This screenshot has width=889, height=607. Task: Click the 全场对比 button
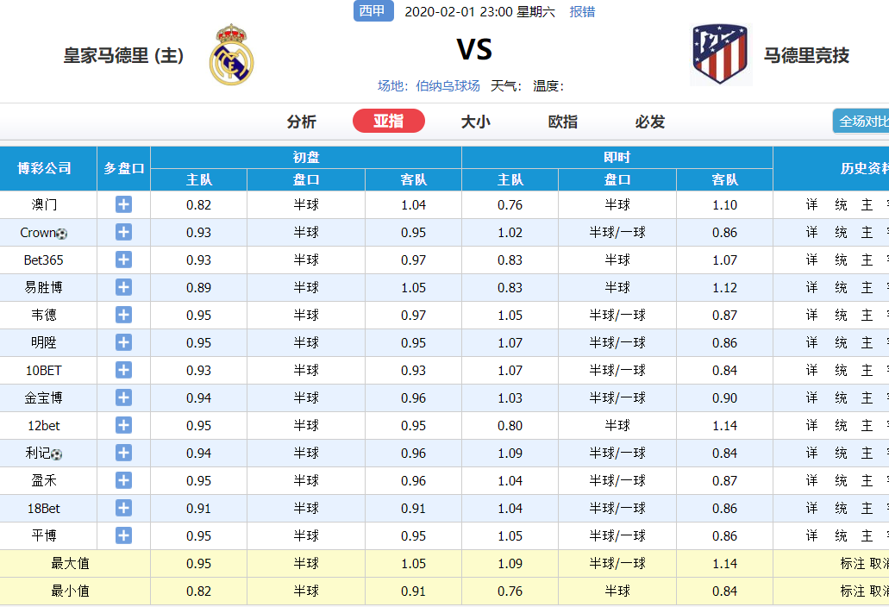(861, 122)
